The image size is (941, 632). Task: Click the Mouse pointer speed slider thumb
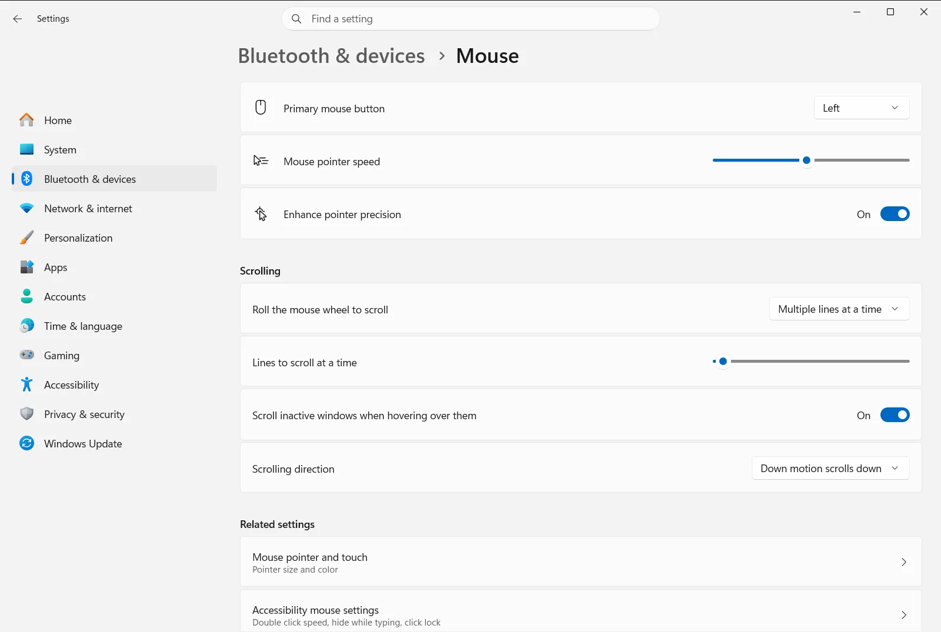(807, 160)
